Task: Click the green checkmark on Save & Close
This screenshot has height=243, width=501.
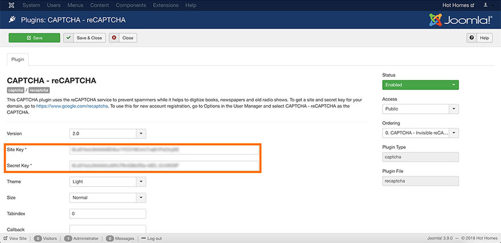Action: [x=68, y=38]
